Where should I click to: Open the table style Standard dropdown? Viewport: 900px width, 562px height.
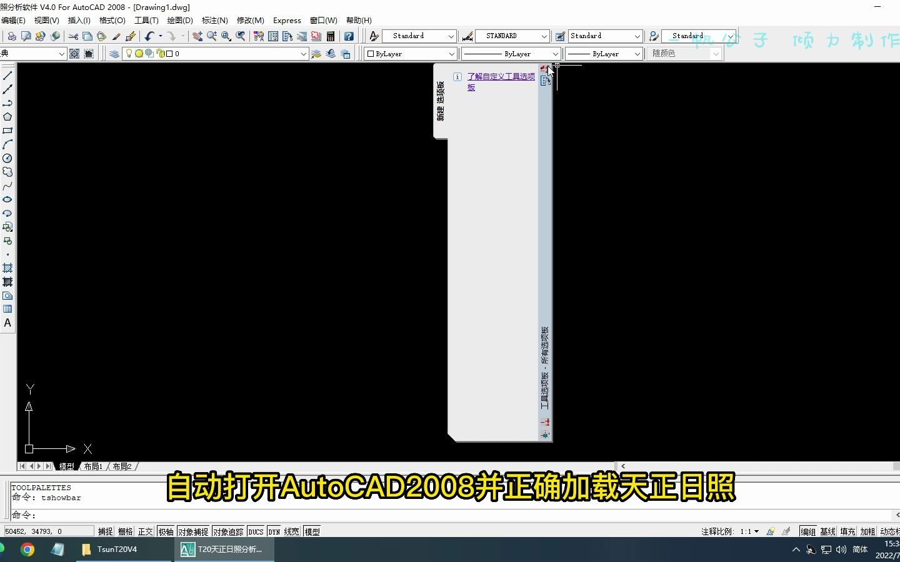point(605,36)
